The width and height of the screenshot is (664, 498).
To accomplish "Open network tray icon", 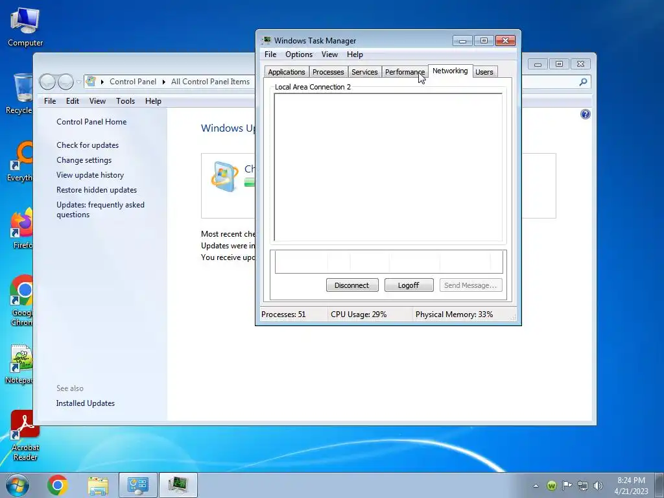I will tap(583, 486).
